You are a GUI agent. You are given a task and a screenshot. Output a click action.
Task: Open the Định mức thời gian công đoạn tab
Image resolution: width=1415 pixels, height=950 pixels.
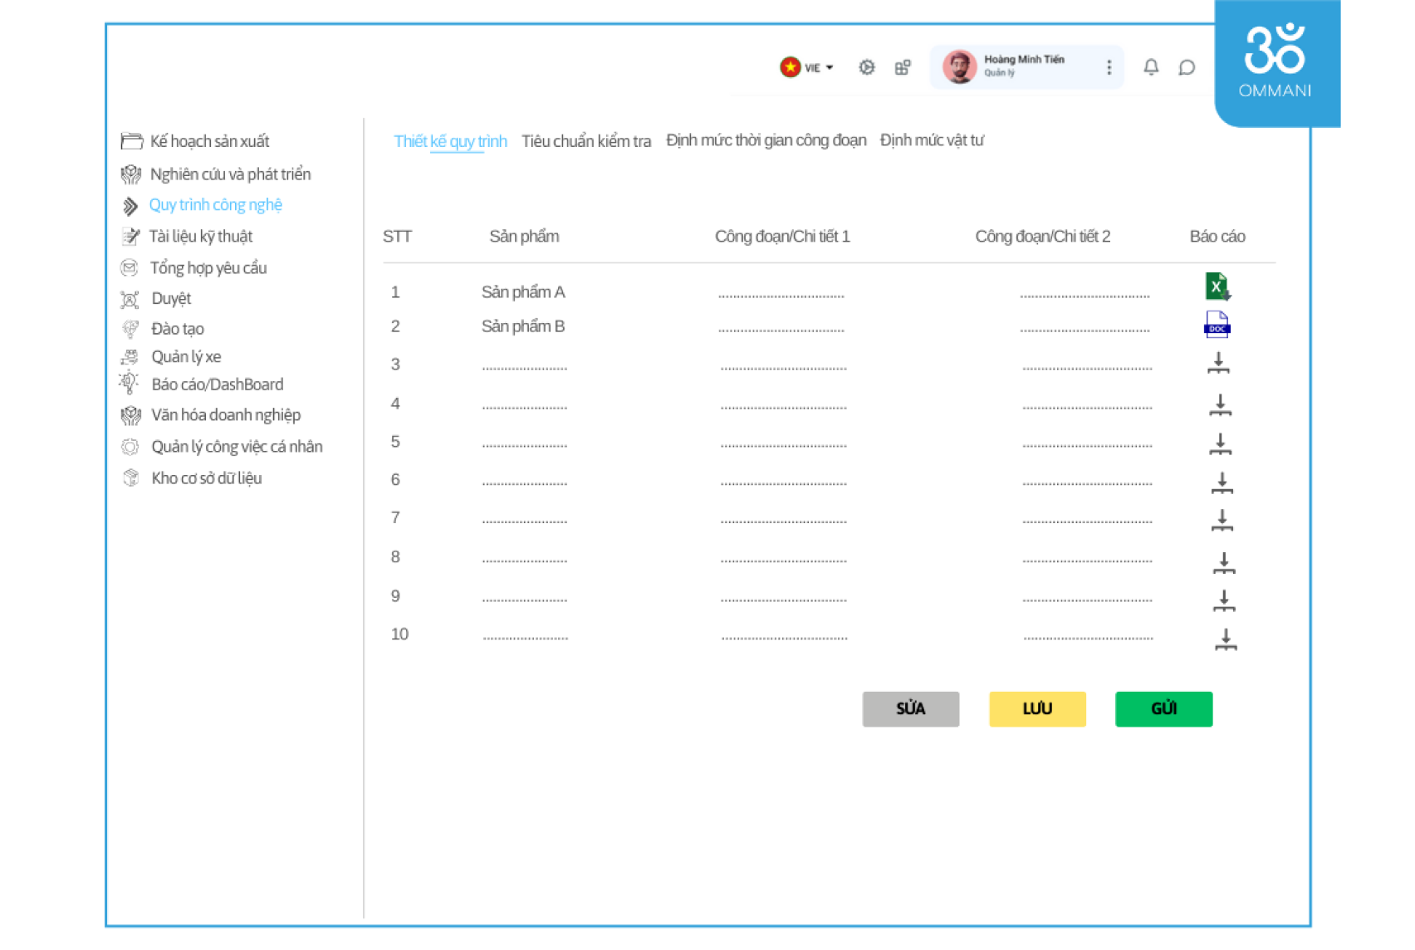tap(766, 140)
